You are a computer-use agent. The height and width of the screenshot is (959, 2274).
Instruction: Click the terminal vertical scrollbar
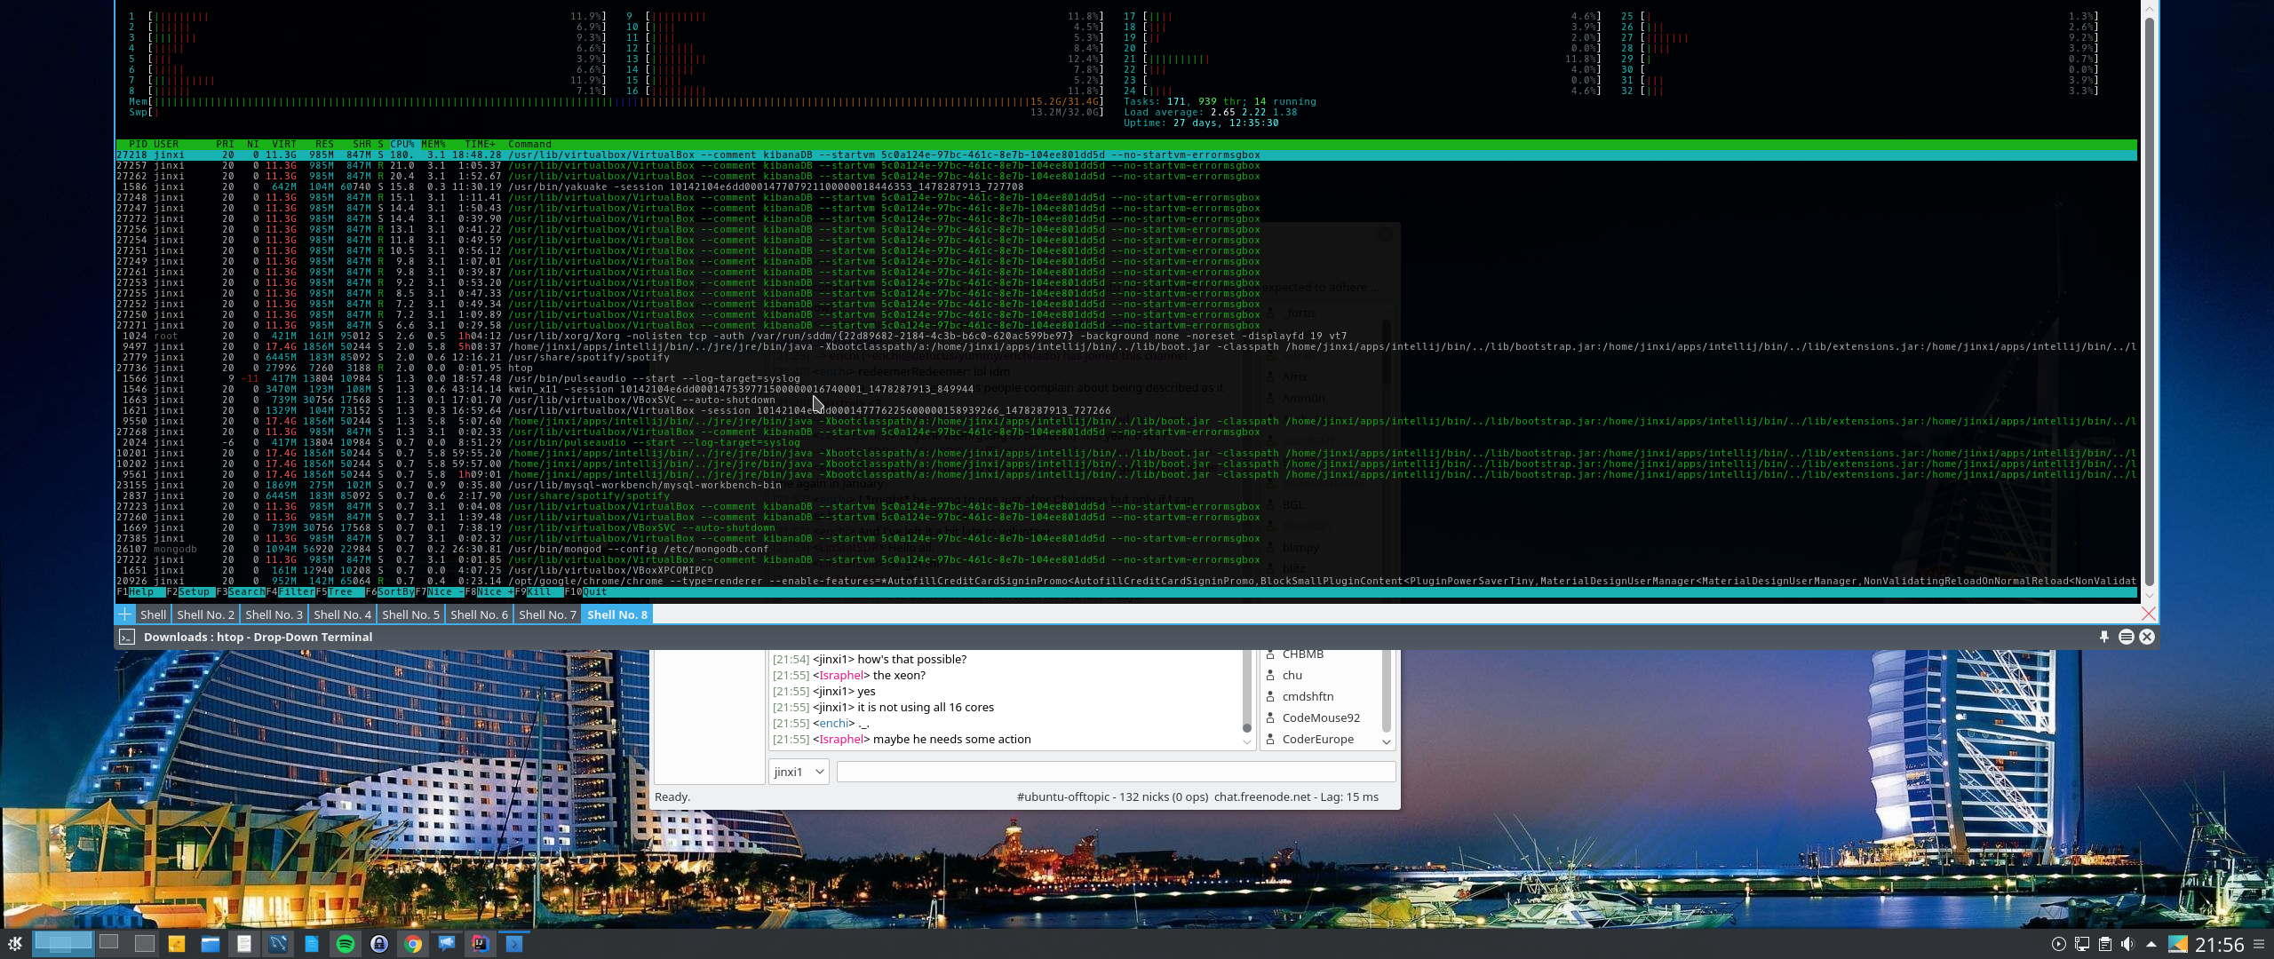(x=2149, y=302)
